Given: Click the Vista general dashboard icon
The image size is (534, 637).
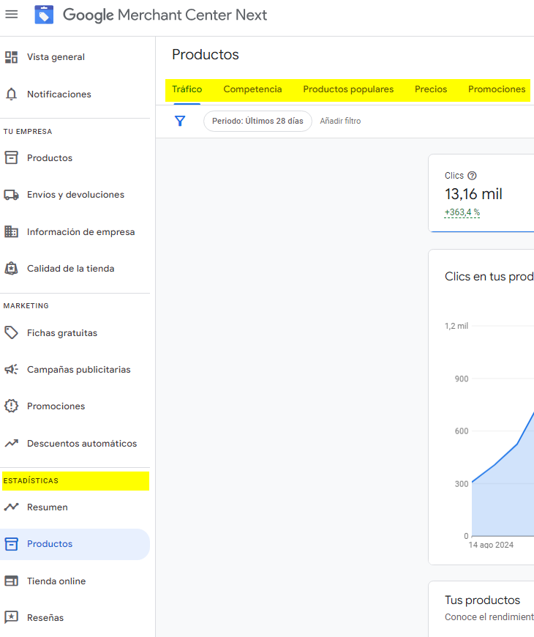Looking at the screenshot, I should click(12, 57).
